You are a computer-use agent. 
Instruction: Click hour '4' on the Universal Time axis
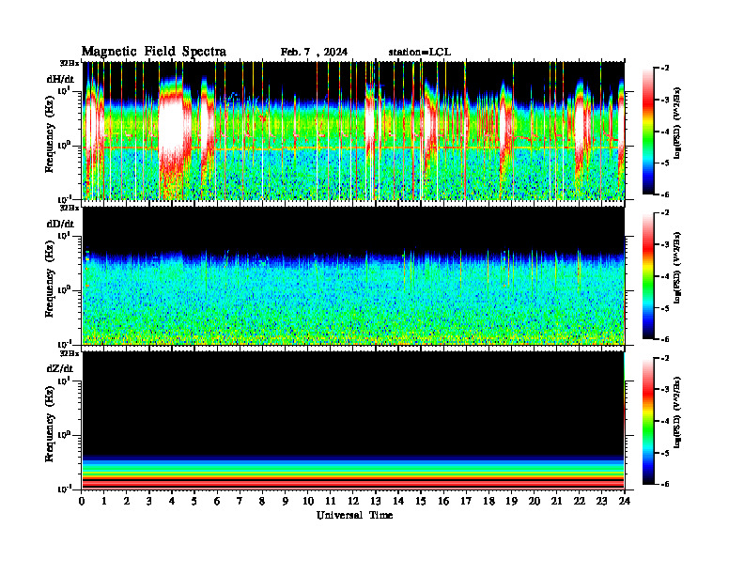coord(172,502)
